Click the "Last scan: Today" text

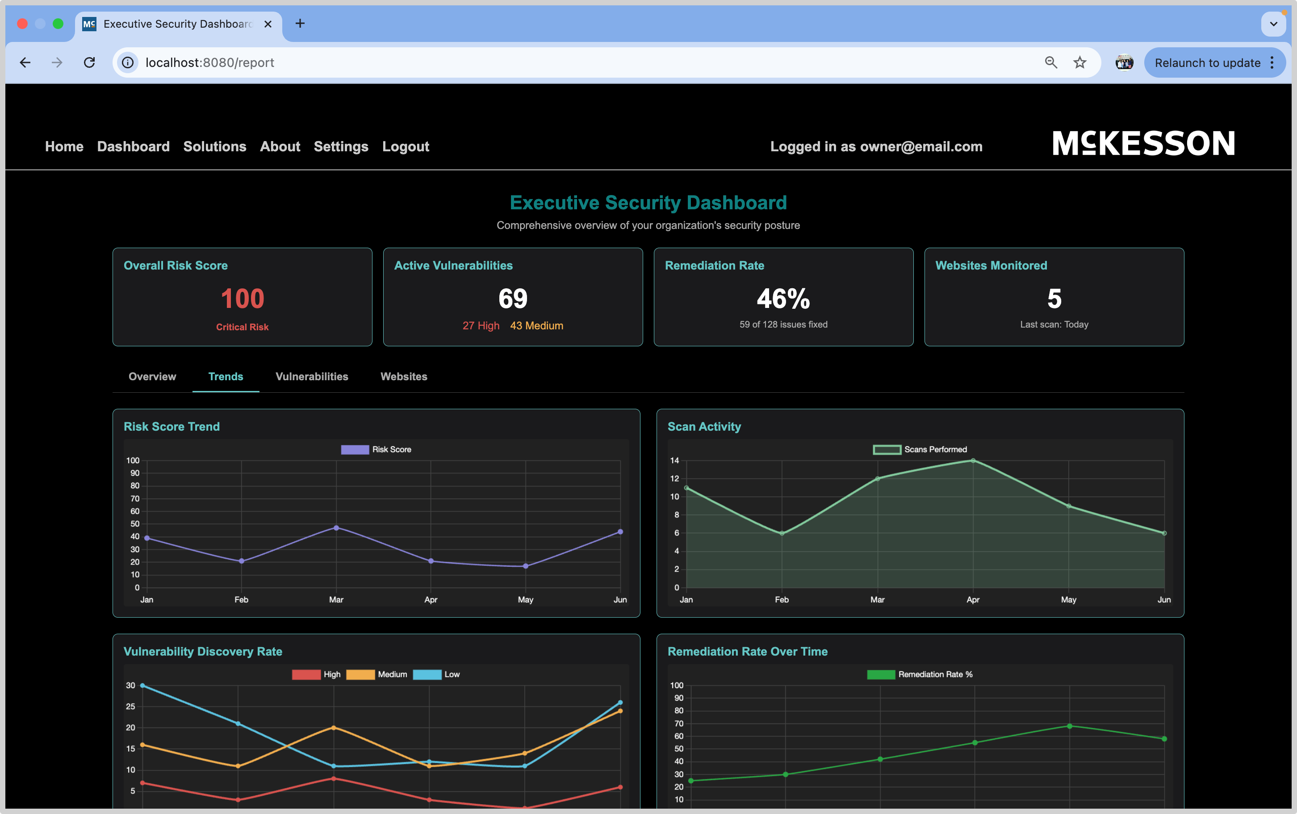(1054, 324)
